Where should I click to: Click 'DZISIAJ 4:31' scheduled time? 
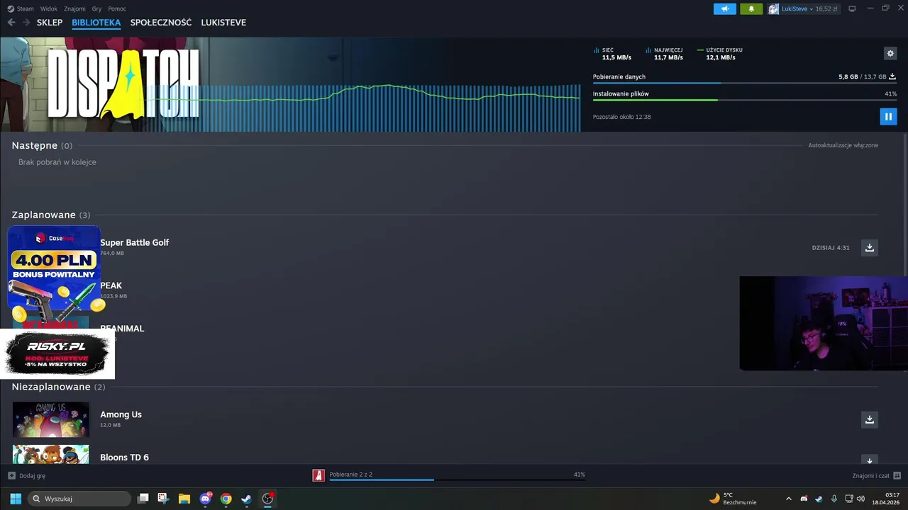tap(831, 248)
